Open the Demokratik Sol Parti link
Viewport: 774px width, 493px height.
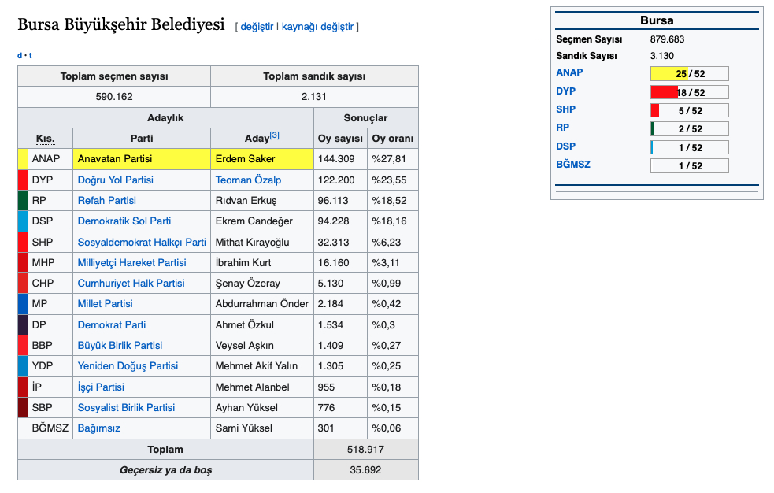[x=124, y=221]
